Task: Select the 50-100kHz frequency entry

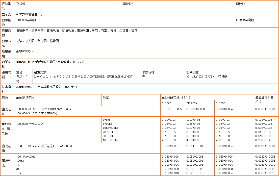Action: click(x=110, y=136)
